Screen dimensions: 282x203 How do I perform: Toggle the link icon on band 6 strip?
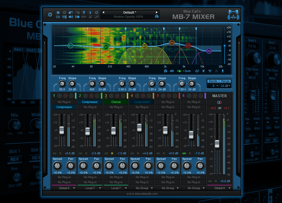(x=184, y=154)
